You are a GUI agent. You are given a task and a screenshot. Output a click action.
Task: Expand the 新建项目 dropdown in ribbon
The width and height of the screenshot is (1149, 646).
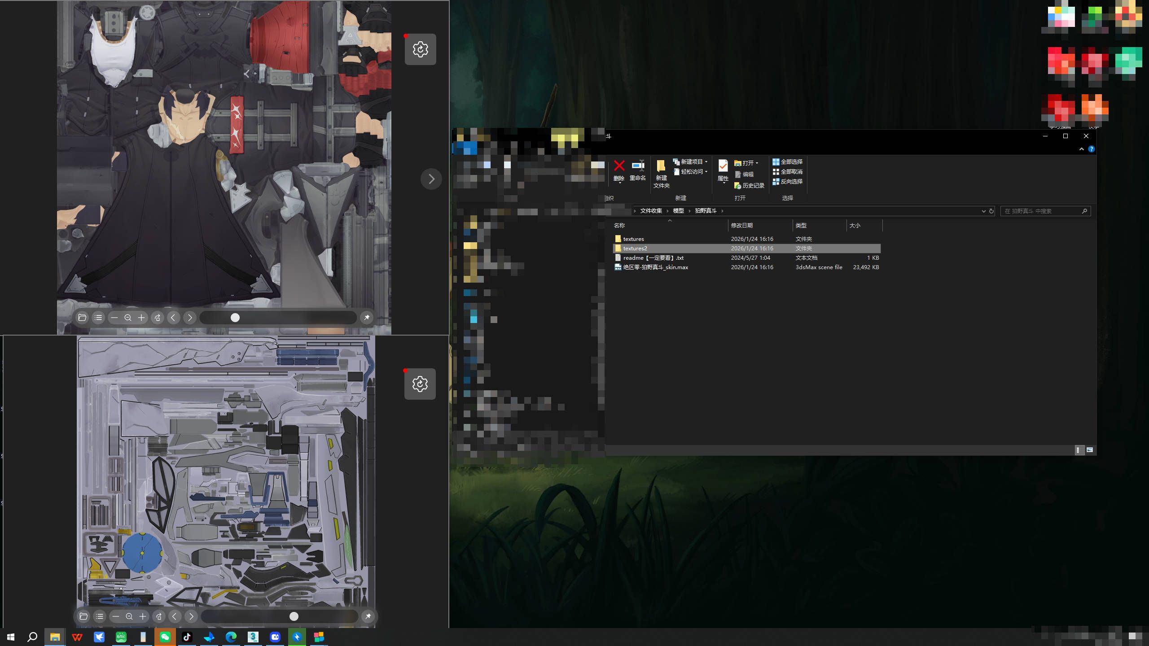706,162
